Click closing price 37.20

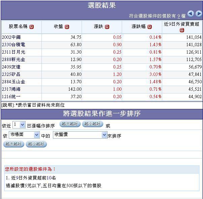[76, 96]
